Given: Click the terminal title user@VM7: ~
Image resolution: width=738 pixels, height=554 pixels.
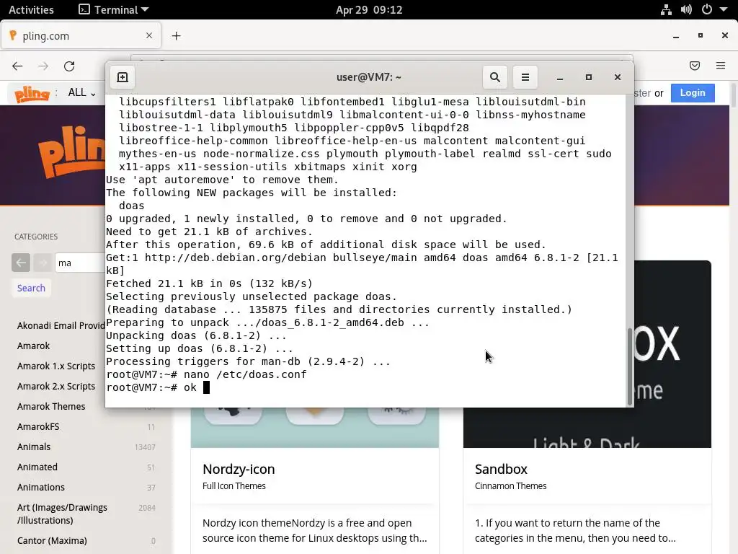Looking at the screenshot, I should tap(369, 77).
